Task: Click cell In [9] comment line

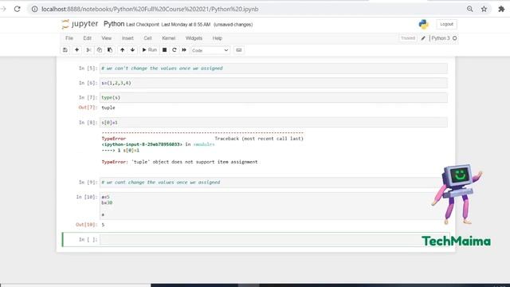Action: (273, 183)
